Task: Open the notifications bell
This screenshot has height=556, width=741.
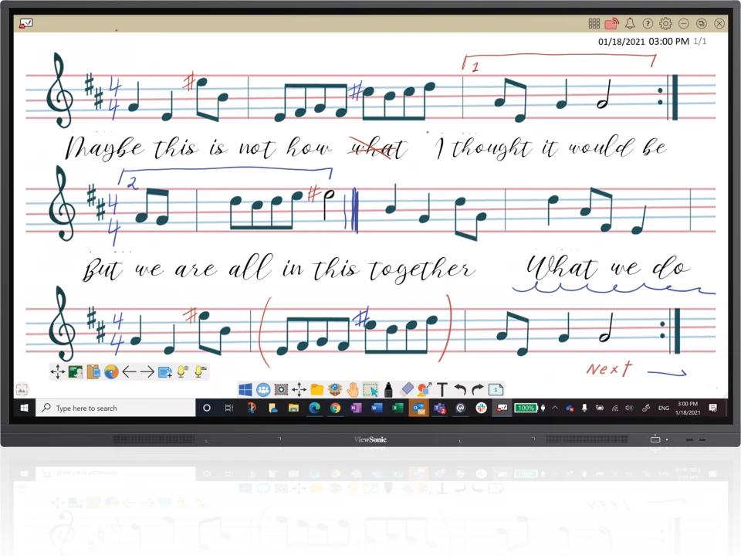Action: pyautogui.click(x=631, y=24)
